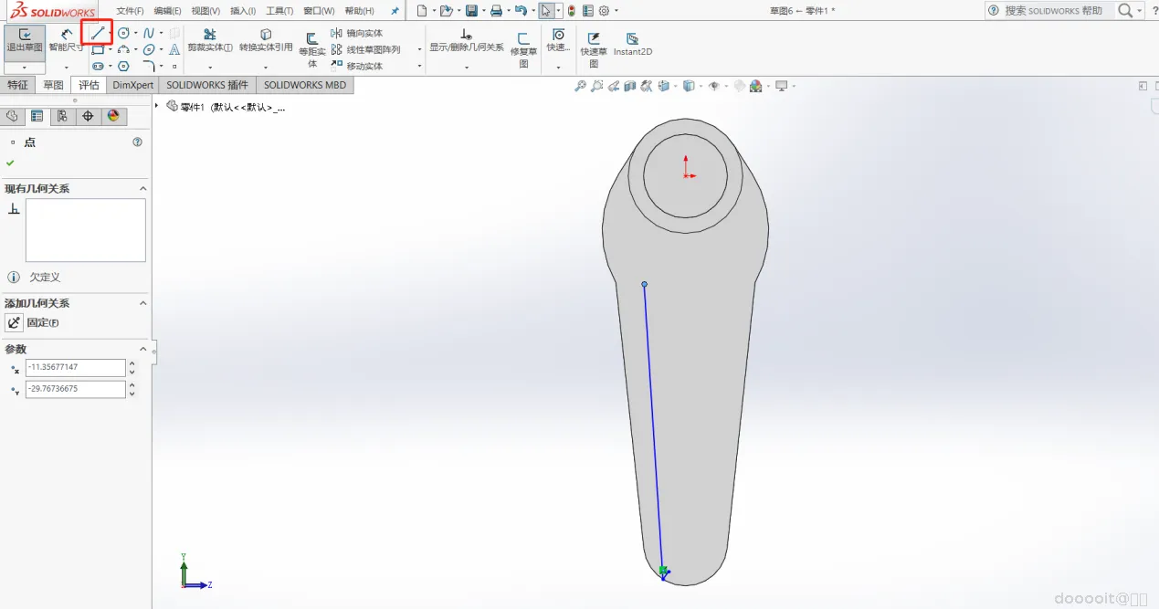Collapse the 现有几何关系 section
1159x609 pixels.
click(x=142, y=189)
